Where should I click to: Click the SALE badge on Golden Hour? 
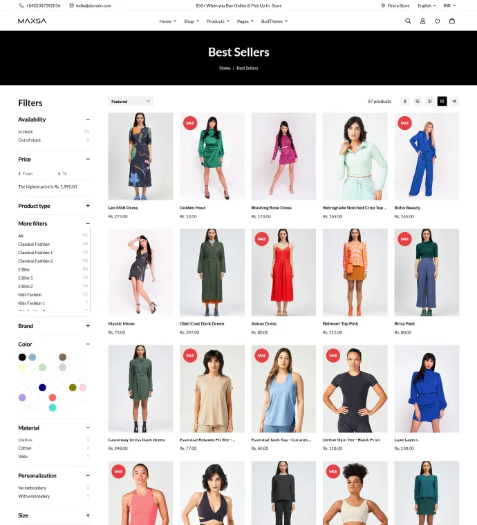tap(190, 123)
